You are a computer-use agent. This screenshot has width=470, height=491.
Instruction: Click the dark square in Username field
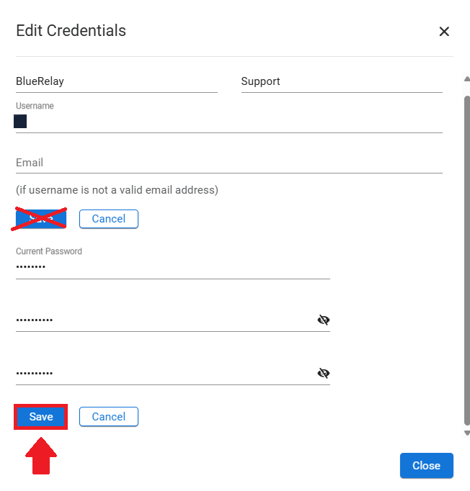click(x=20, y=121)
